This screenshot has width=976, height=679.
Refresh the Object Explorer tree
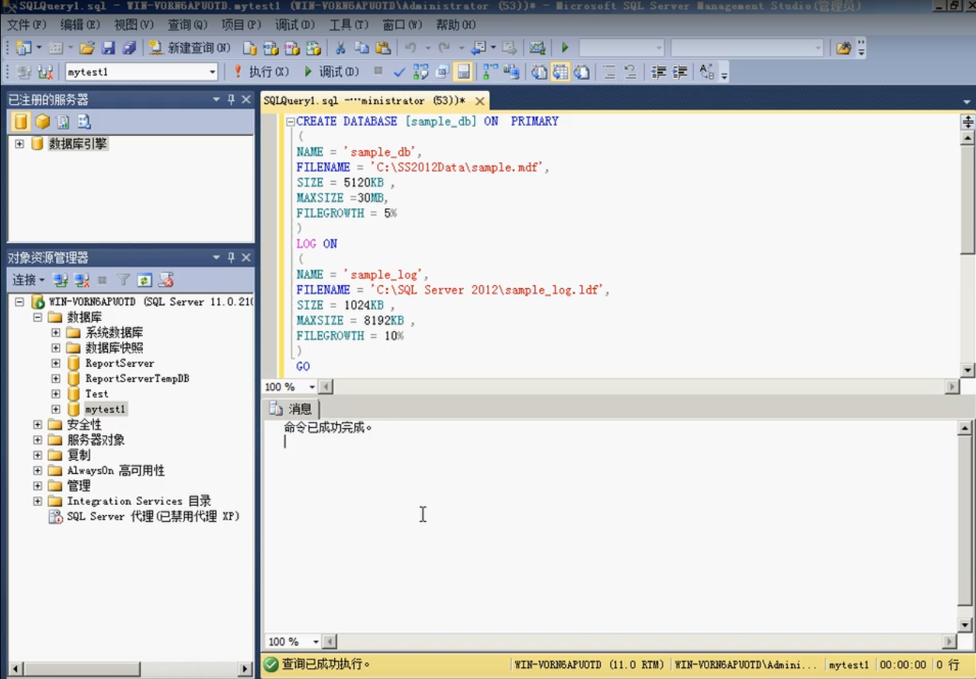coord(145,280)
